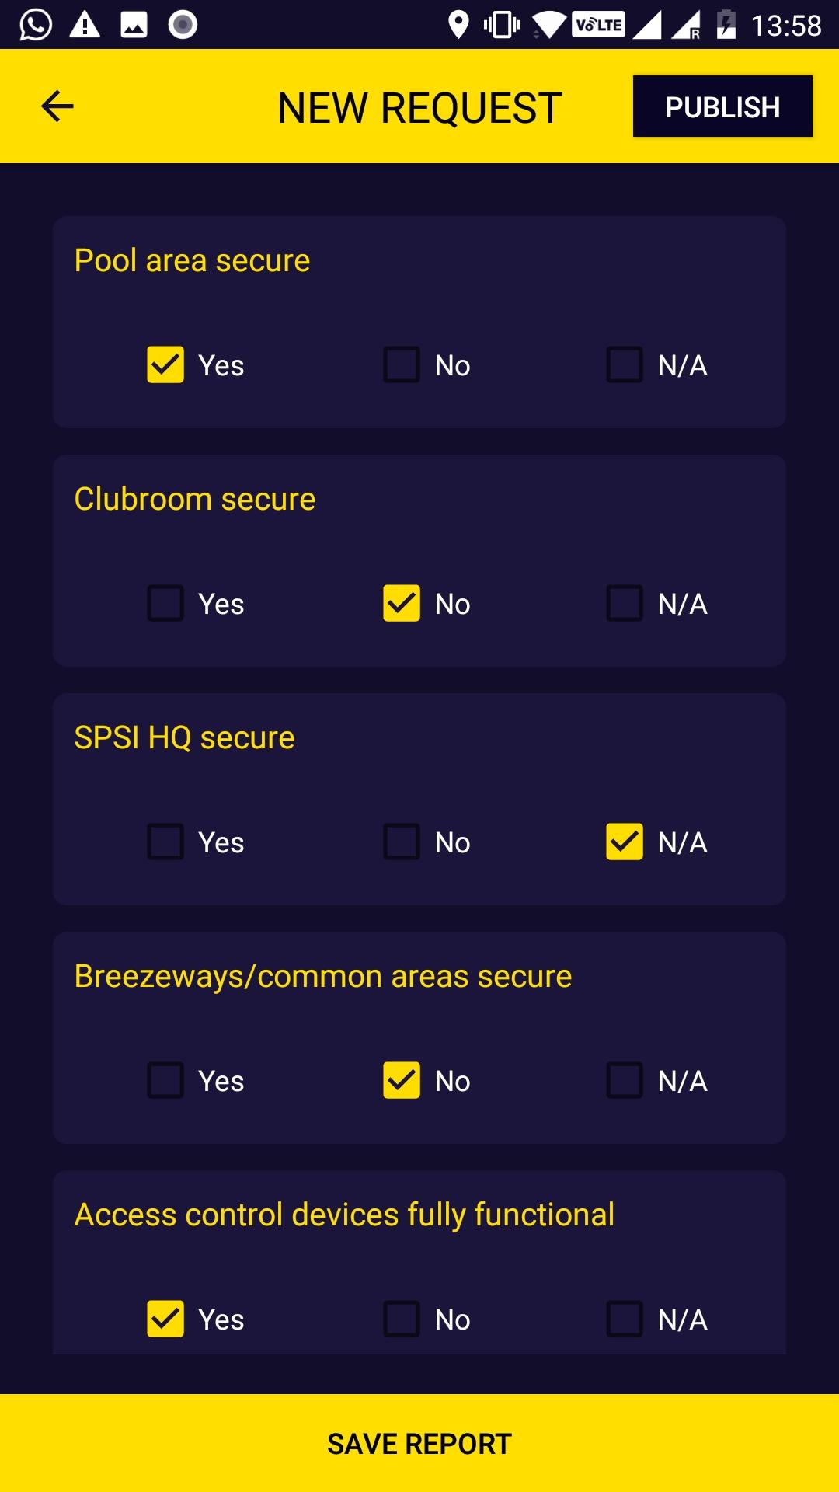Uncheck No for Breezeways/common areas secure

402,1080
